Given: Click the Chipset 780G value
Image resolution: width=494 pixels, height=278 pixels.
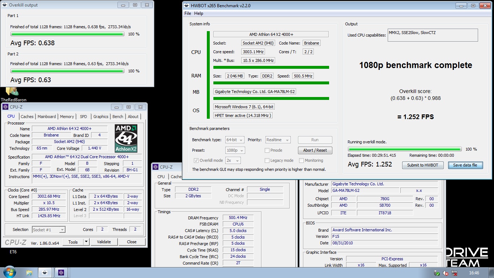Looking at the screenshot, I should tap(385, 199).
